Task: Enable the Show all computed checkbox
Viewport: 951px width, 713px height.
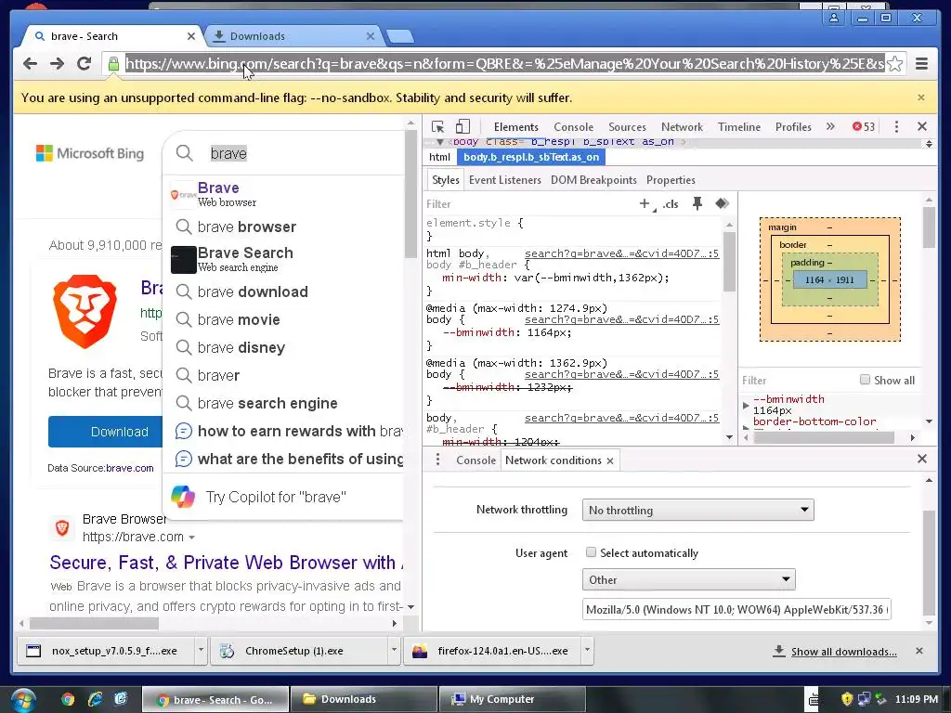Action: pyautogui.click(x=865, y=380)
